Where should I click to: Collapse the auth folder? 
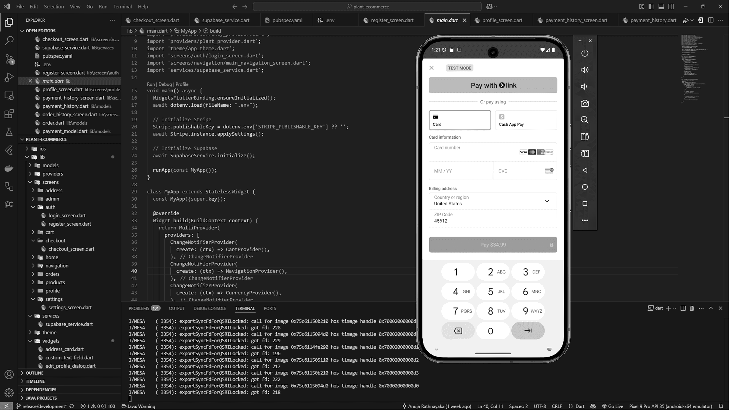pyautogui.click(x=50, y=207)
